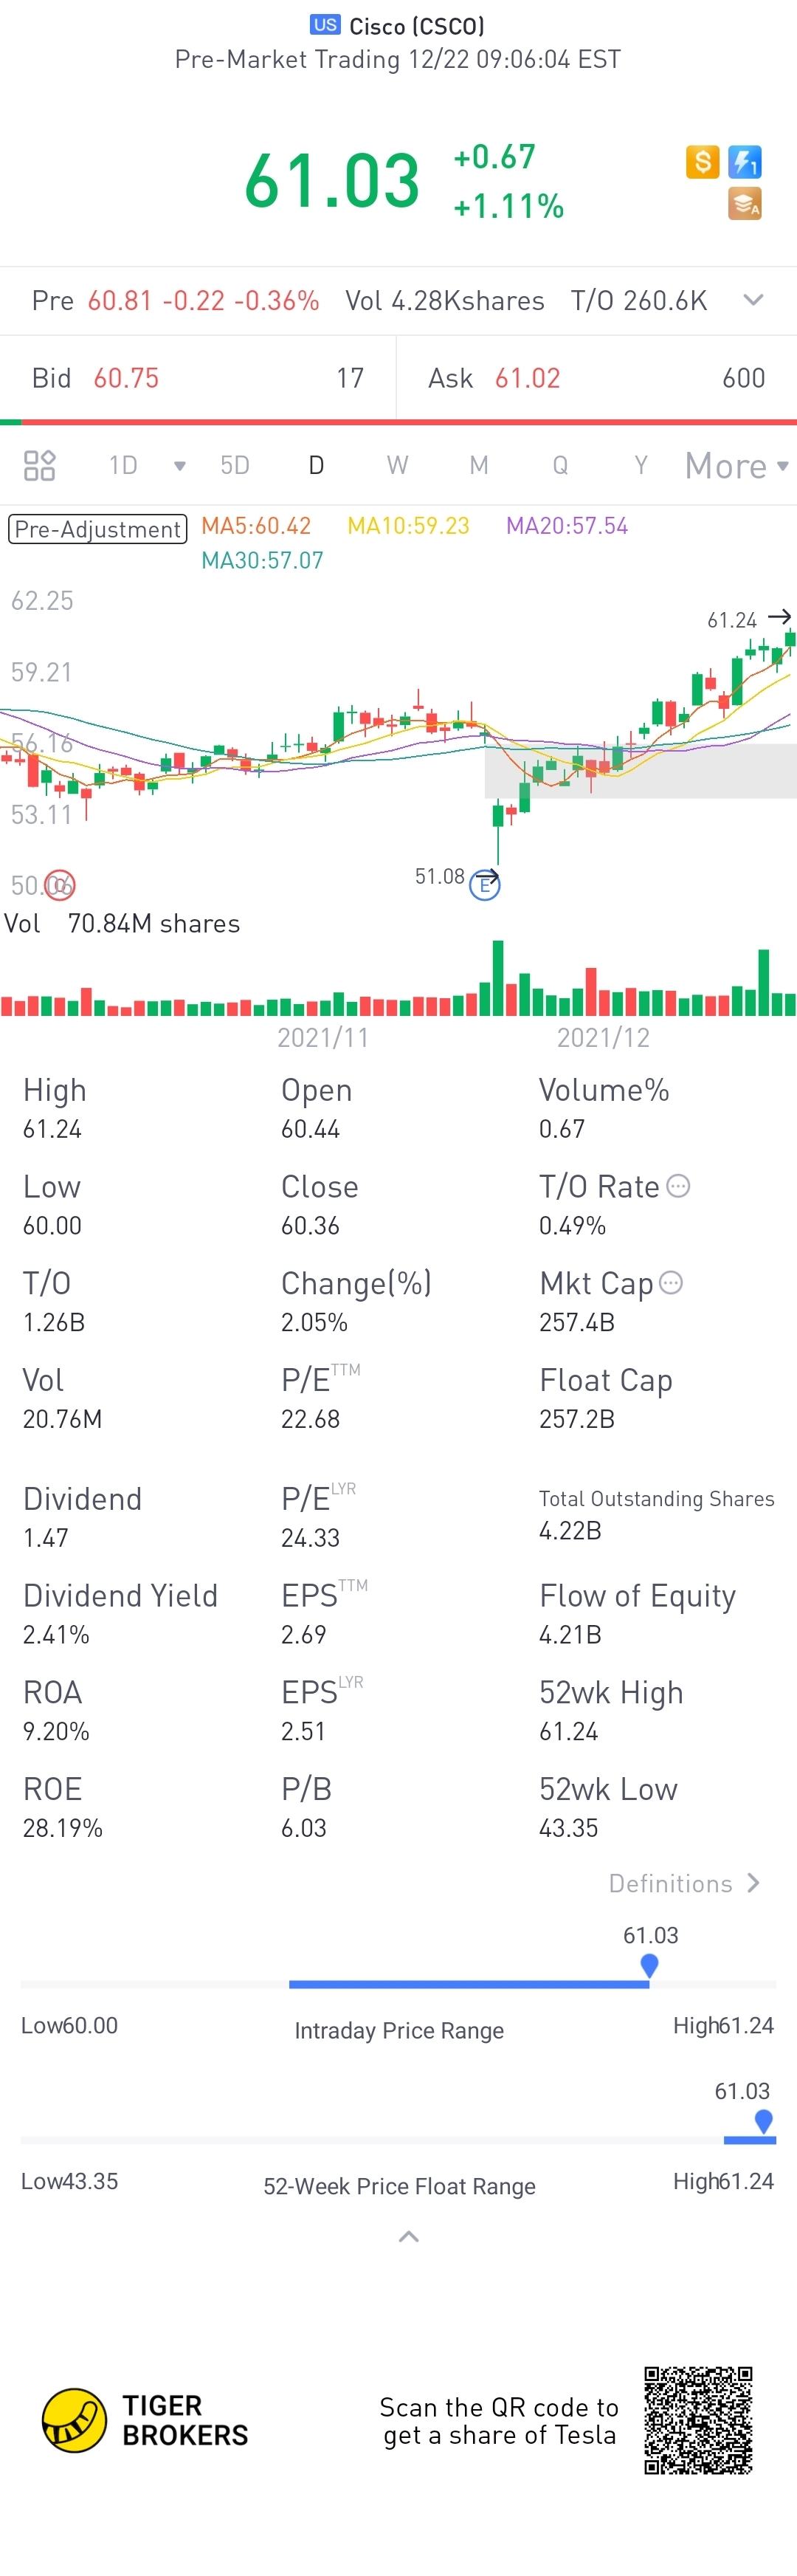797x2576 pixels.
Task: Tap the blue lightning bolt icon
Action: point(744,161)
